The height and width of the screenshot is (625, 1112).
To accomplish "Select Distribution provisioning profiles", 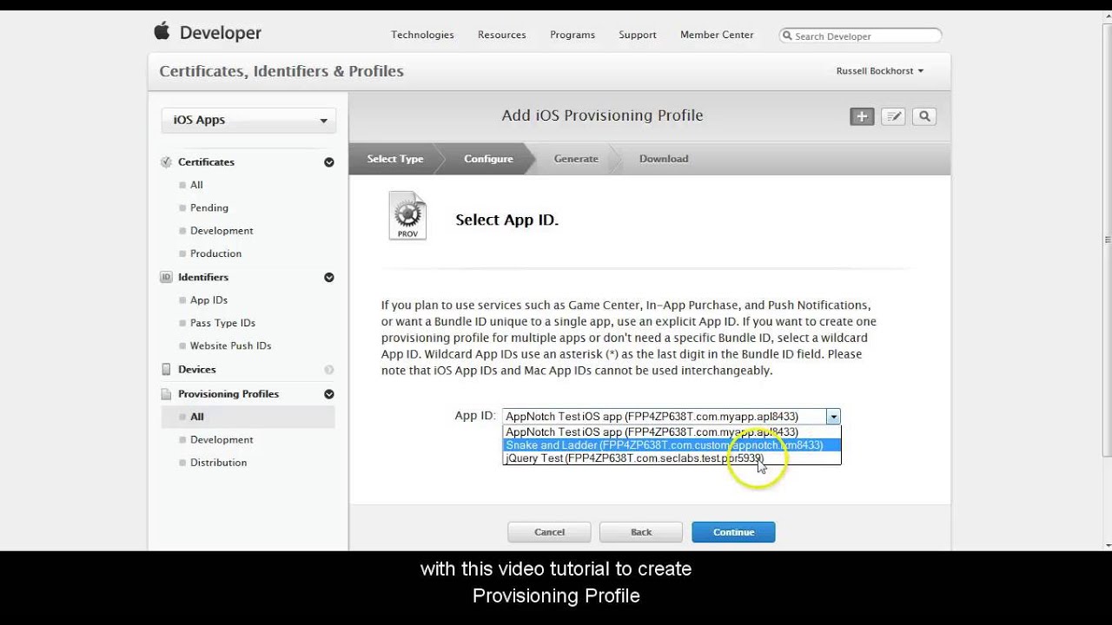I will [218, 463].
